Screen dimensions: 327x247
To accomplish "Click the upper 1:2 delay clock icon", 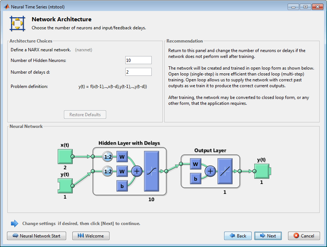I will [x=108, y=157].
